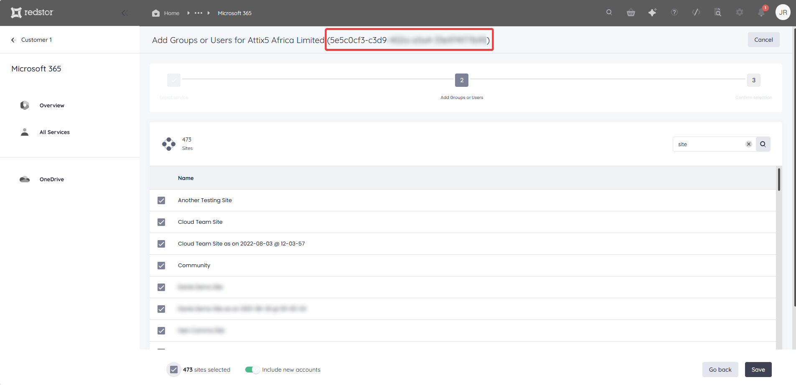The height and width of the screenshot is (385, 796).
Task: Click the SharePoint Sites icon
Action: click(169, 144)
